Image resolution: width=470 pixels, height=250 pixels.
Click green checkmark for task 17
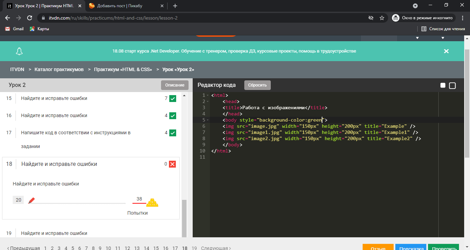173,133
